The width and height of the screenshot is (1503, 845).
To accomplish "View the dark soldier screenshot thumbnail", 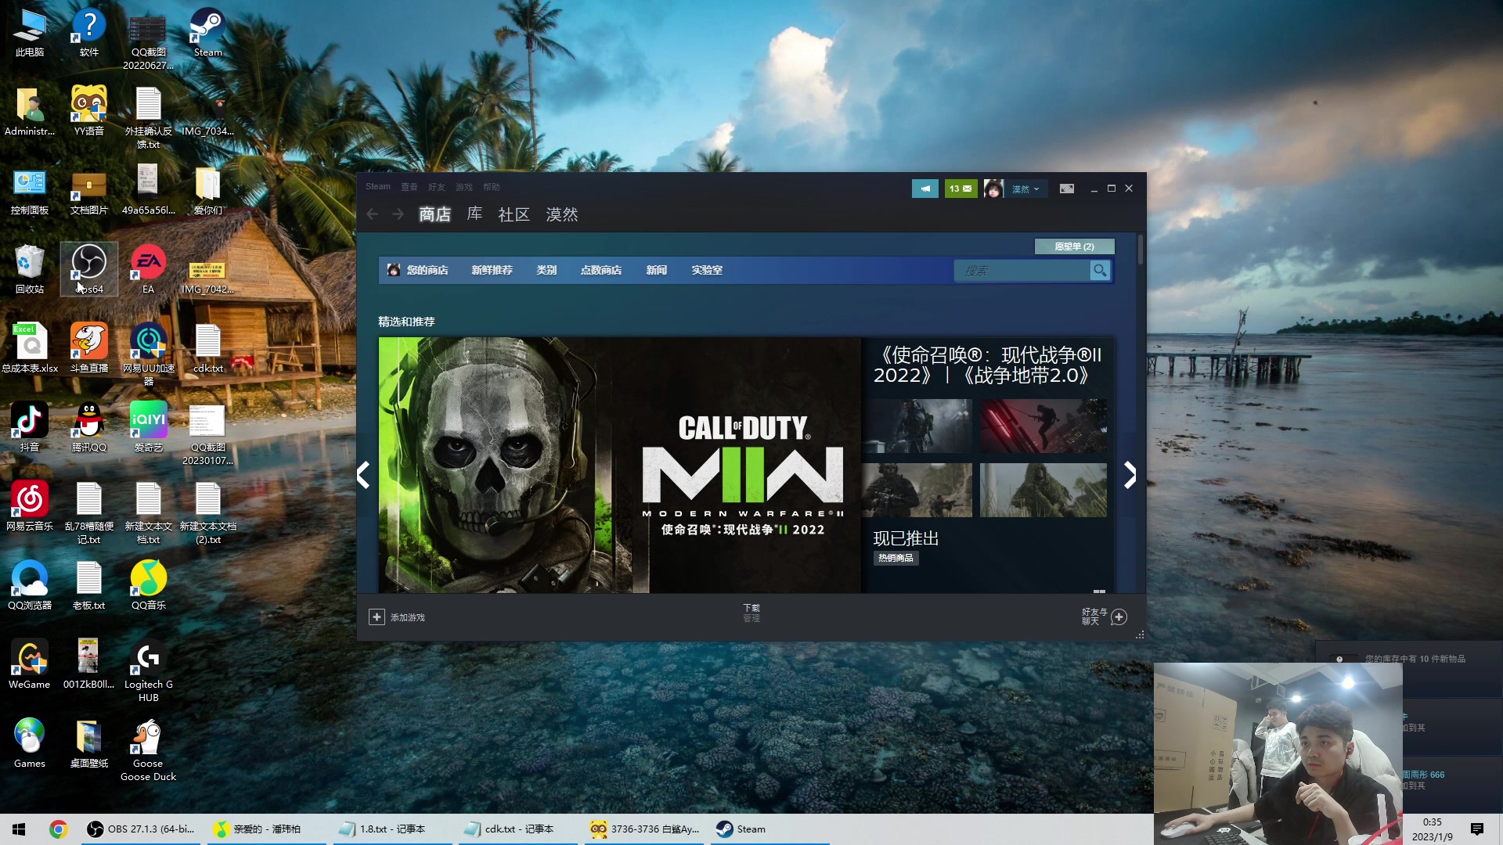I will tap(917, 426).
